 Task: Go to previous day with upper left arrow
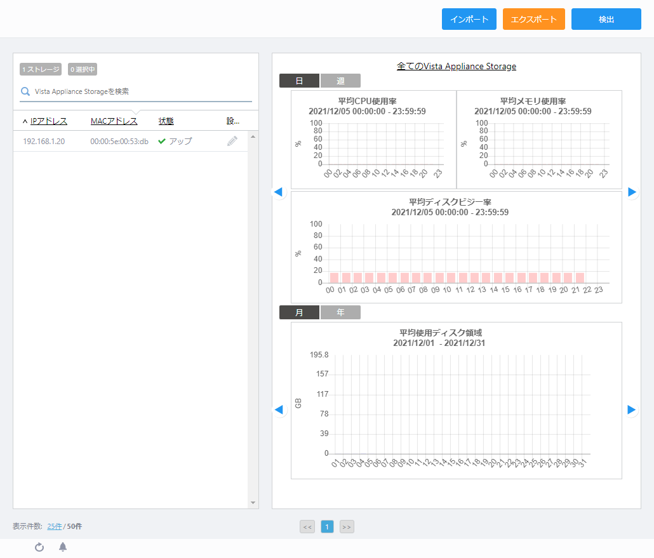point(278,192)
